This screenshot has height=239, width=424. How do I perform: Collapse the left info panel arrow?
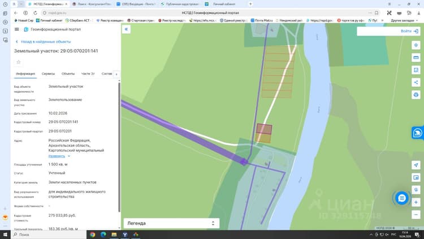pos(126,29)
